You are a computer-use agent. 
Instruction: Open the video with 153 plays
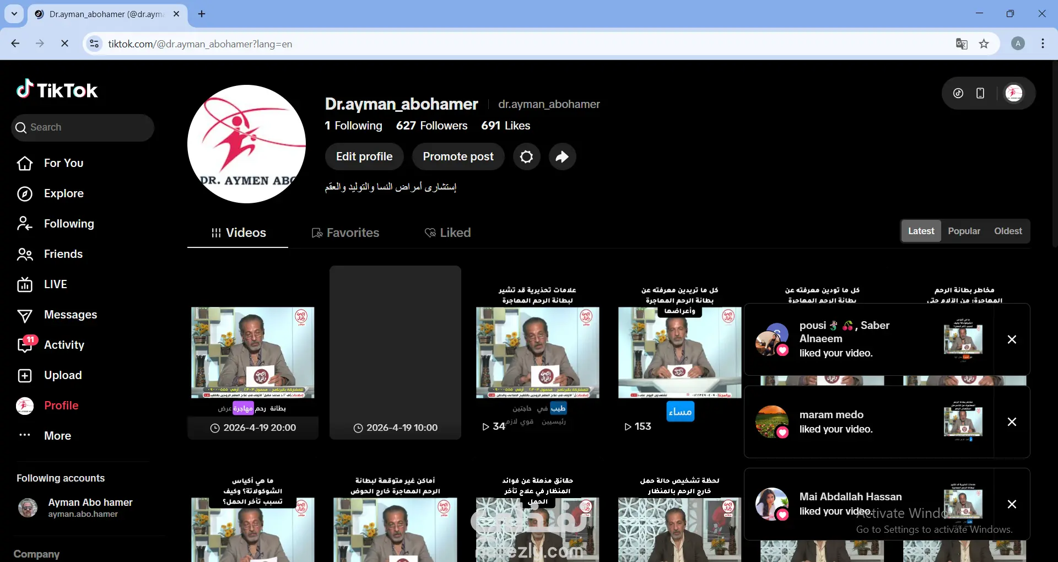(679, 353)
